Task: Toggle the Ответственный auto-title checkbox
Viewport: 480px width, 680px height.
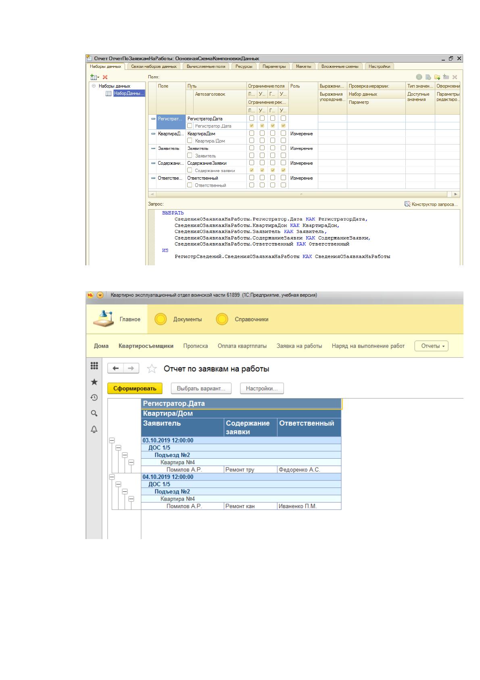Action: pos(190,185)
